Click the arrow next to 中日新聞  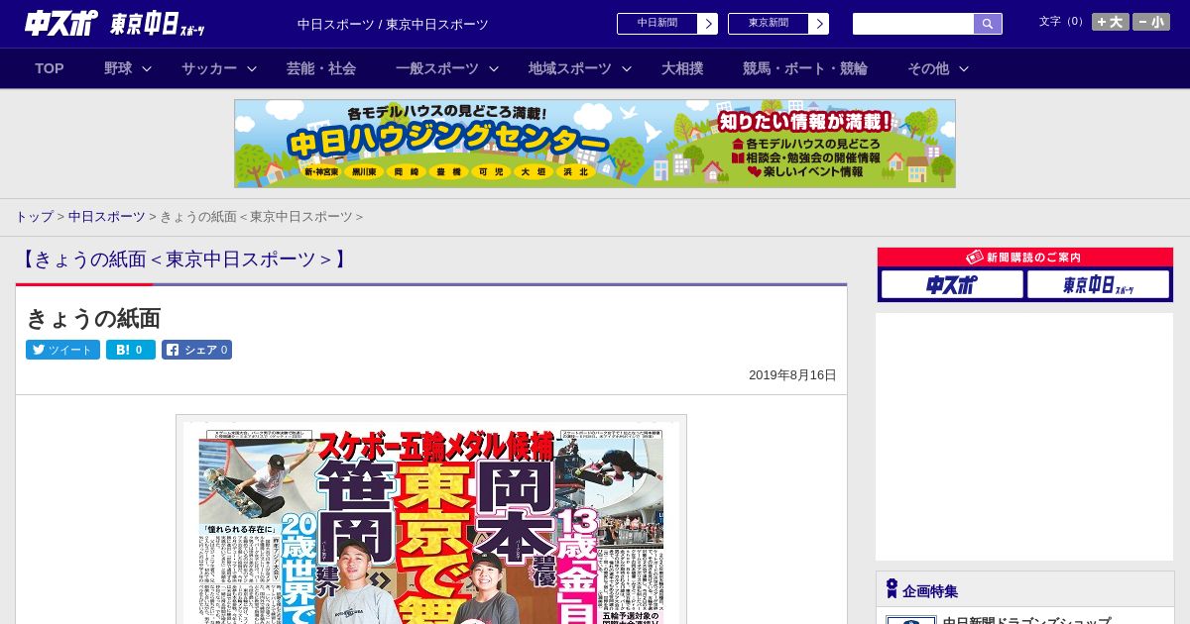pos(707,24)
